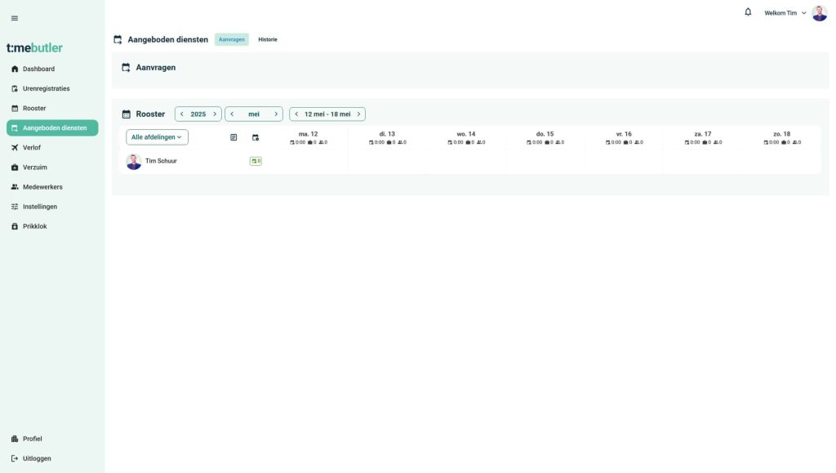Select the do. 15 day column header

click(545, 137)
